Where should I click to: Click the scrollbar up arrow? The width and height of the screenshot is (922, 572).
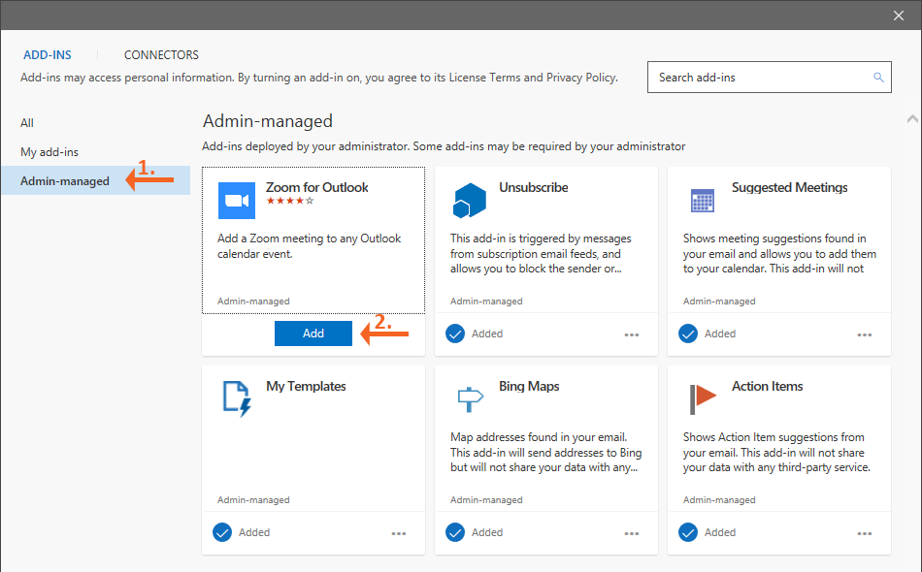pos(913,117)
